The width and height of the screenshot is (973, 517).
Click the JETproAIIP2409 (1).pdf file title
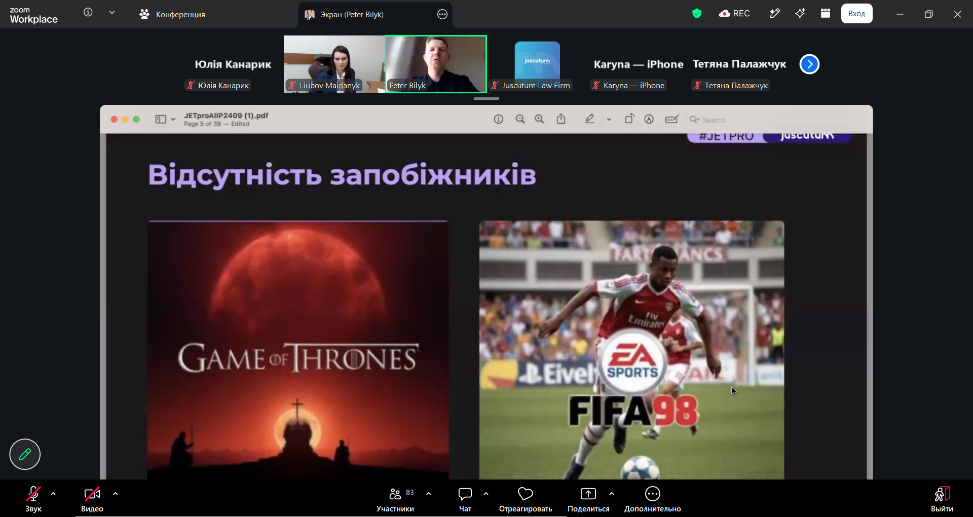point(226,116)
